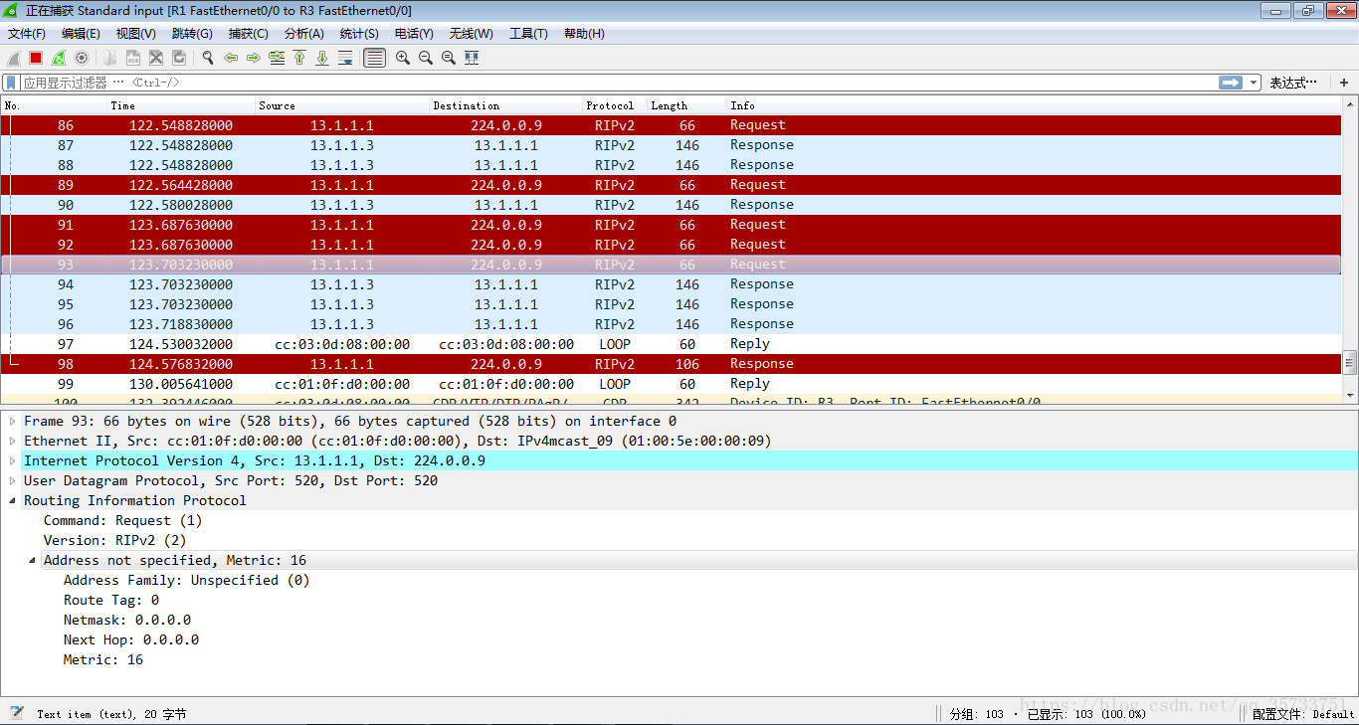Open the 无线(W) menu
This screenshot has width=1359, height=725.
472,34
